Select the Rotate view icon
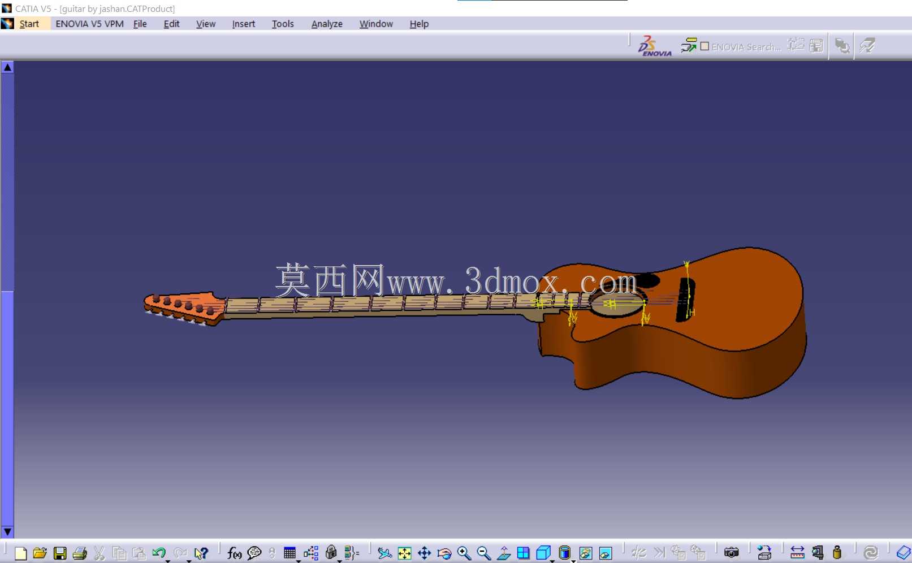 tap(444, 553)
